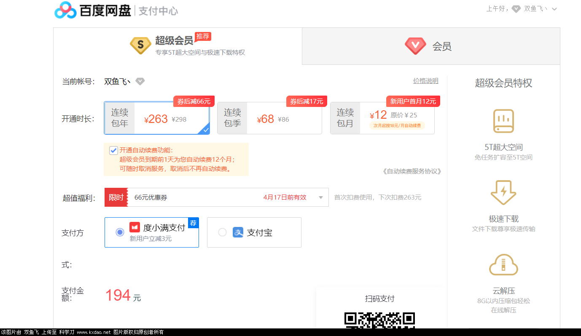Click the 8G以内压缩包轻松 description text
This screenshot has height=336, width=581.
point(503,301)
